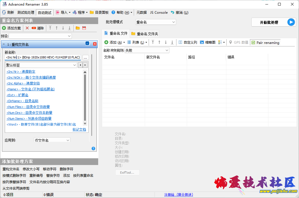299x198 pixels.
Task: Click in the 新名称 text field
Action: pyautogui.click(x=43, y=57)
